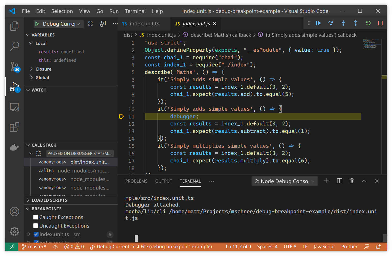Viewport: 392px width, 256px height.
Task: Click the breakpoint glyph on line 11
Action: point(121,116)
